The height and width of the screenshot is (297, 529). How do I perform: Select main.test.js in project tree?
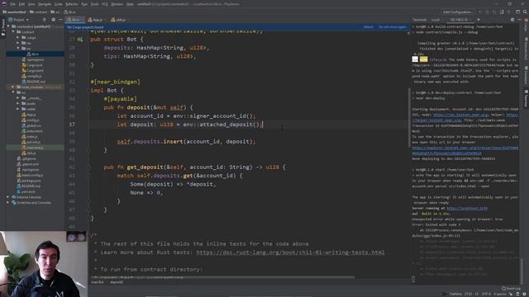click(x=33, y=148)
